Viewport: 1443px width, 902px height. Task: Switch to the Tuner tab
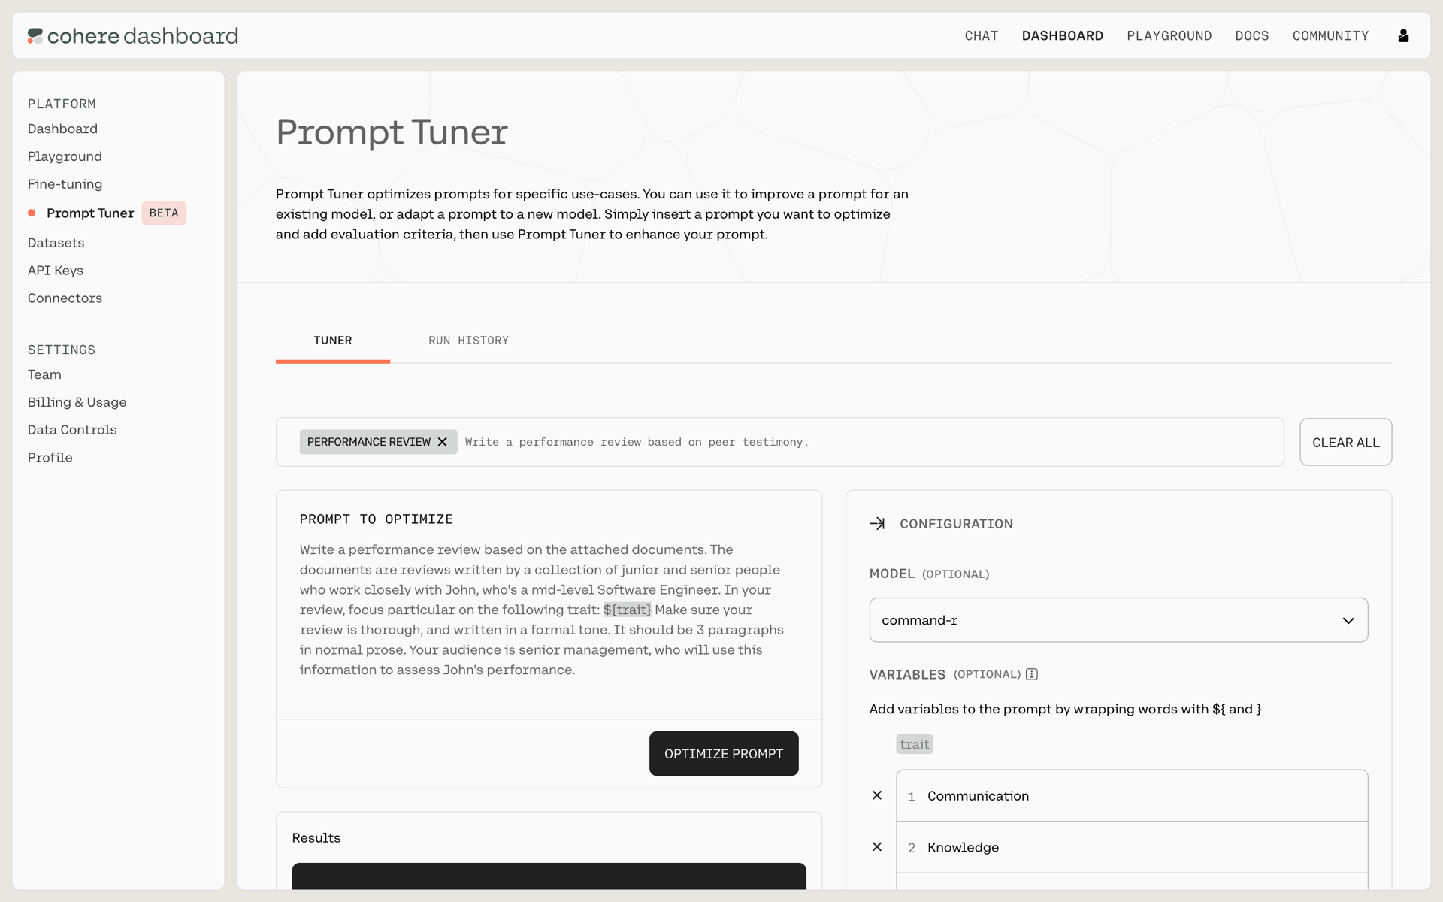click(333, 341)
